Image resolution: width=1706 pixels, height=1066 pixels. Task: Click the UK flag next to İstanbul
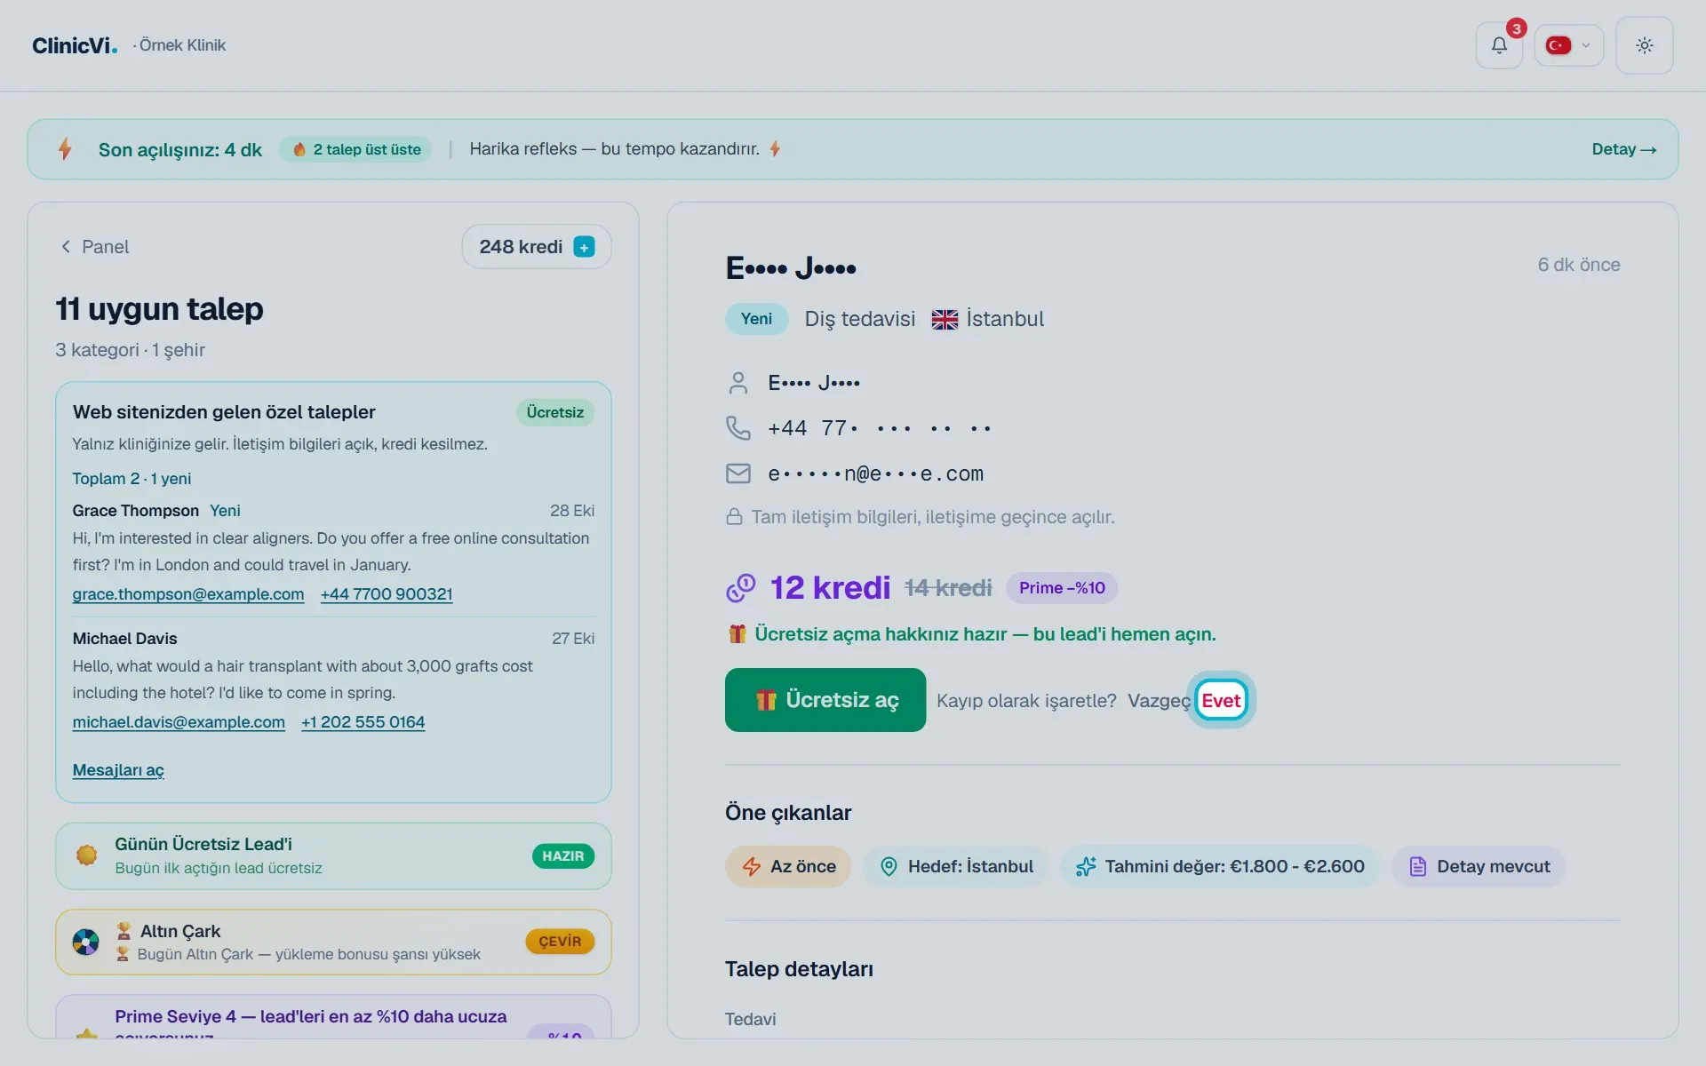tap(945, 320)
